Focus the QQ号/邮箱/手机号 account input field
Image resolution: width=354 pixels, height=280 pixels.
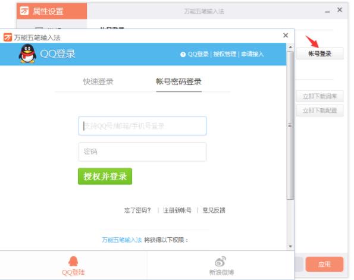(x=142, y=126)
